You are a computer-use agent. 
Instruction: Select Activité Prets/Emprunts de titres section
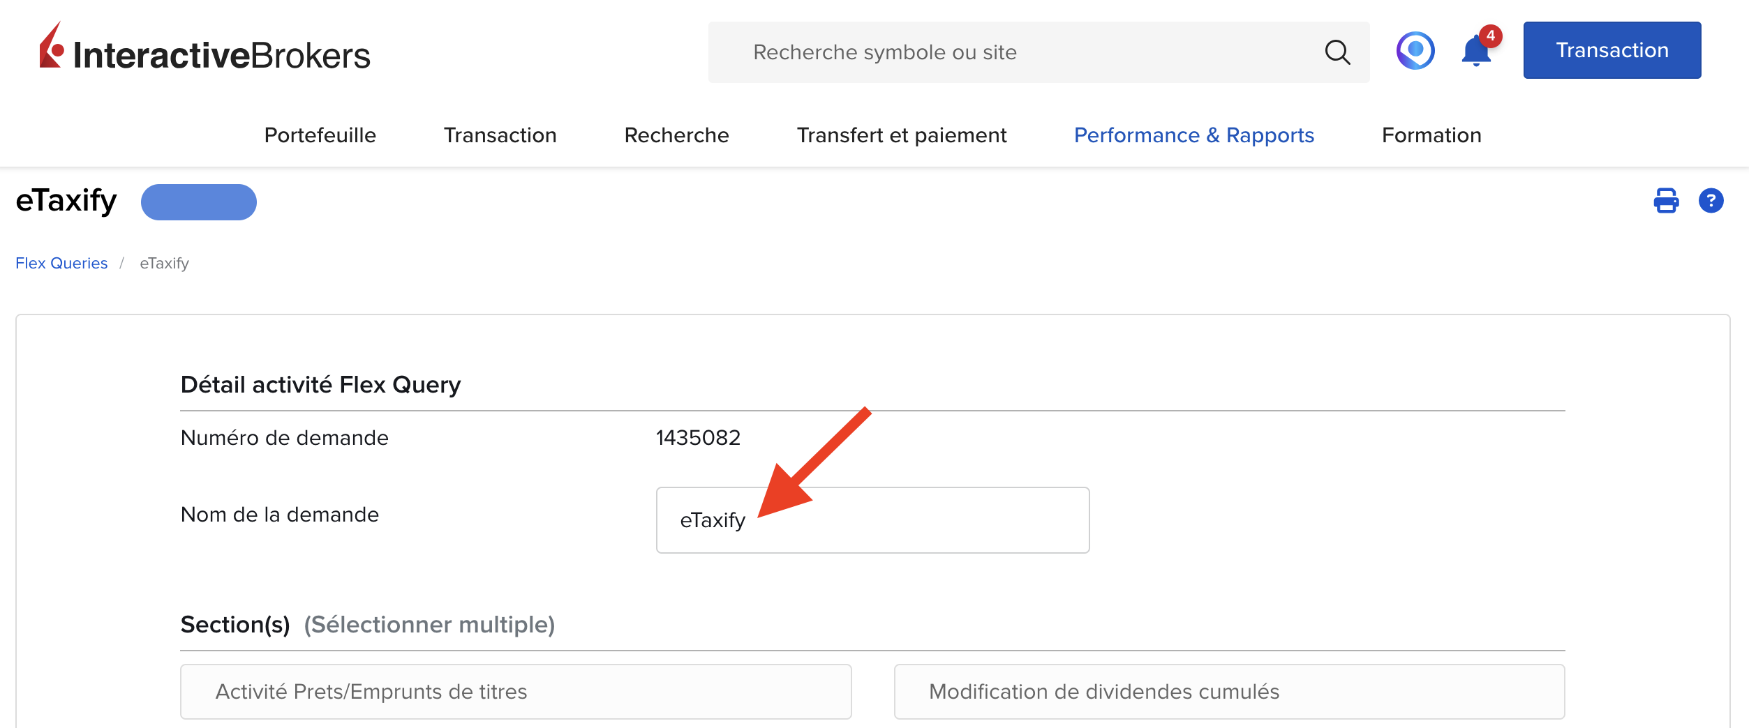click(x=516, y=692)
